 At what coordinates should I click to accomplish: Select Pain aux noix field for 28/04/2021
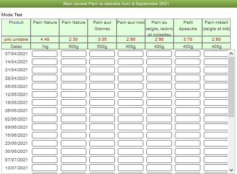(131, 78)
